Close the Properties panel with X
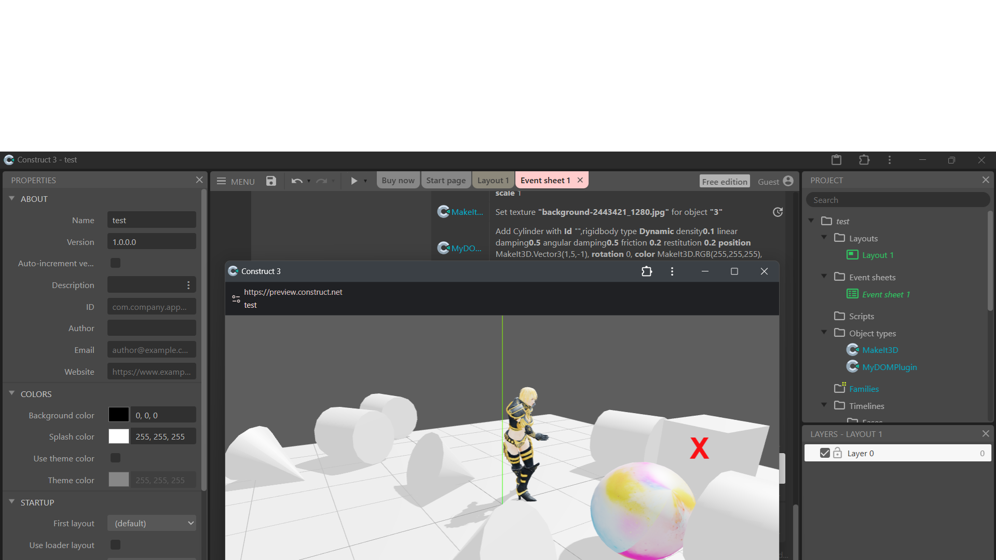 point(199,180)
